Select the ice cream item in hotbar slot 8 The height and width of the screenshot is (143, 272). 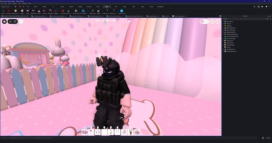coord(130,132)
